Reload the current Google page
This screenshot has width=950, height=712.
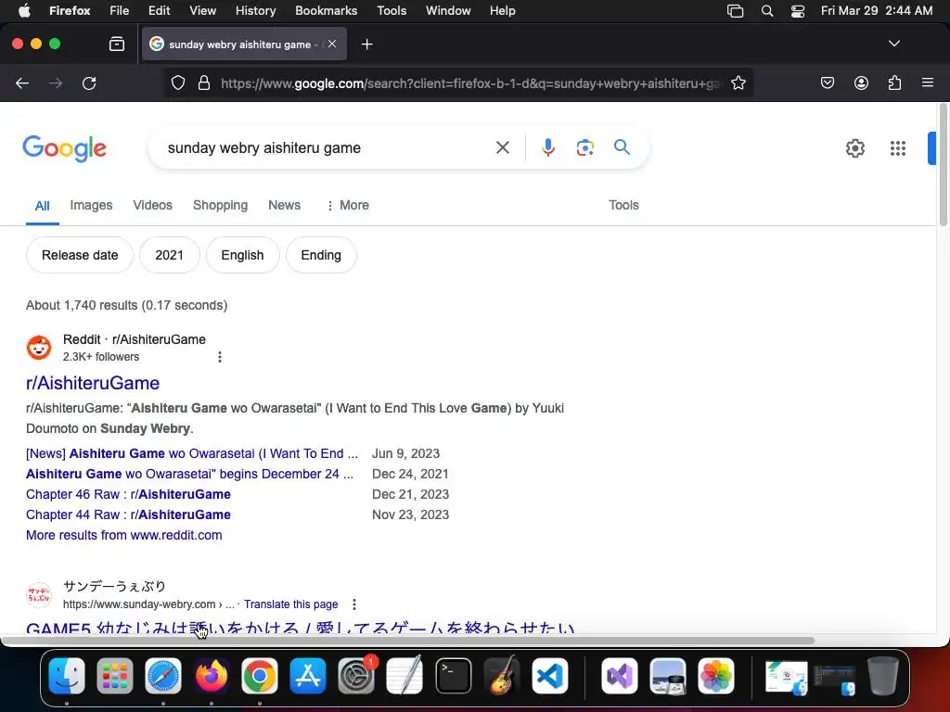(89, 83)
